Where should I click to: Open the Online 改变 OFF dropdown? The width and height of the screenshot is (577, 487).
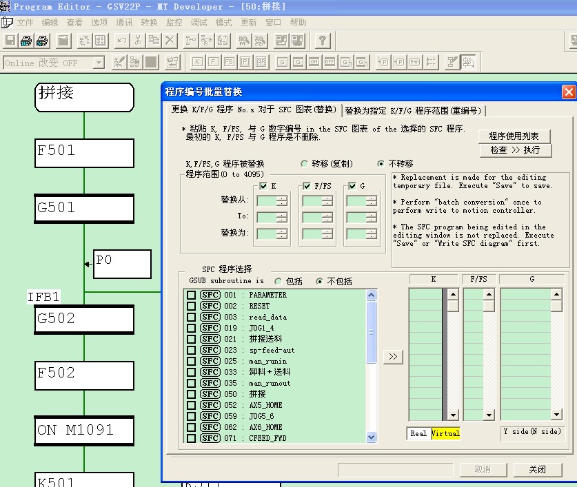99,63
